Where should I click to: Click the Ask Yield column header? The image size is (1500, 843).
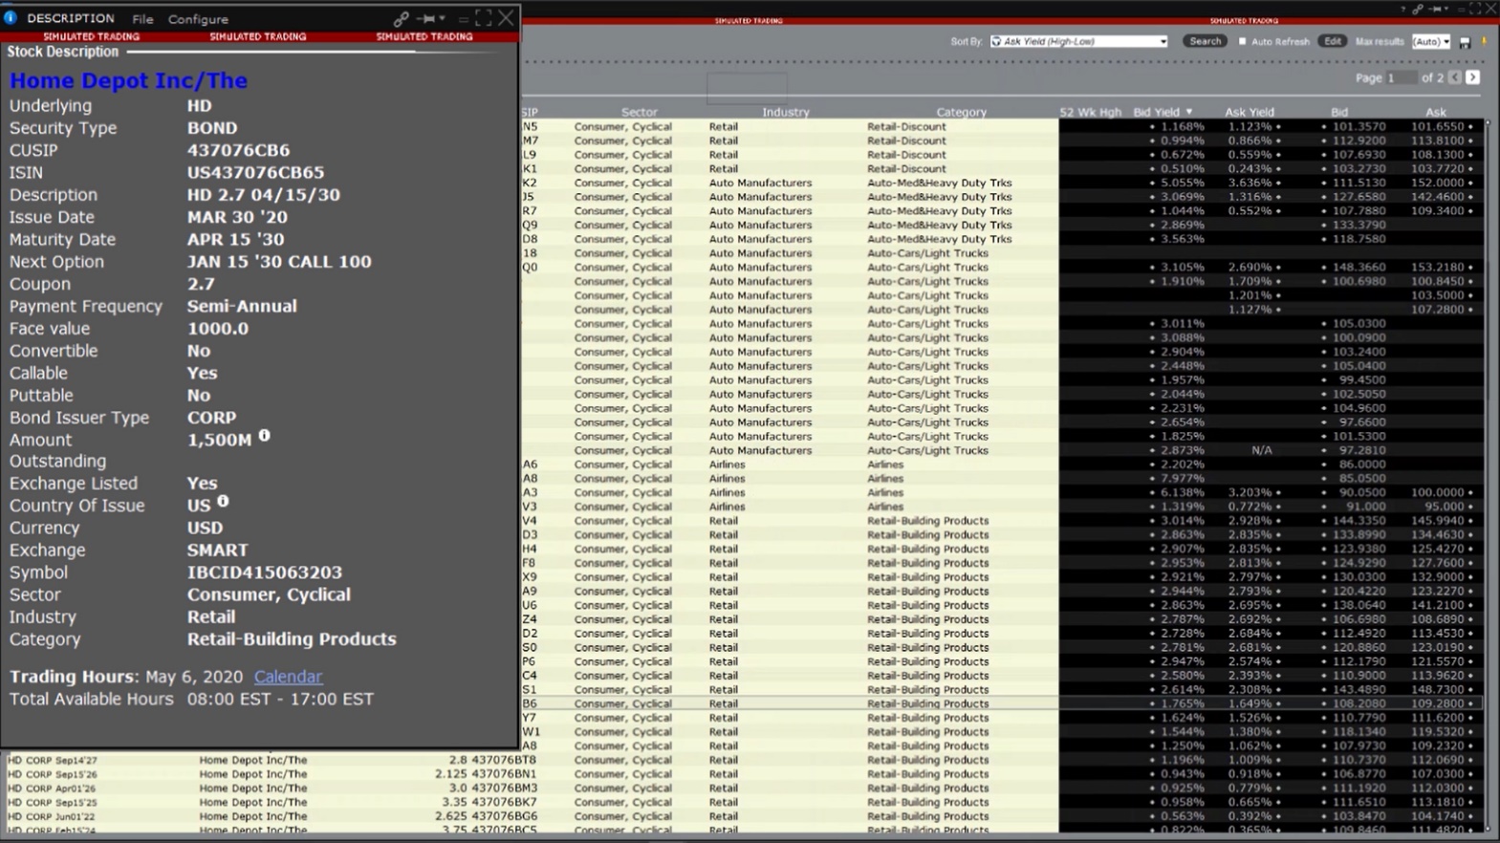(x=1249, y=112)
